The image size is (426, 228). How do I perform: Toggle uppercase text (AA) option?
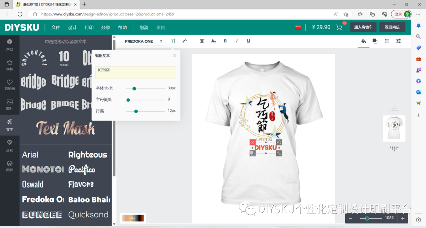(x=213, y=41)
